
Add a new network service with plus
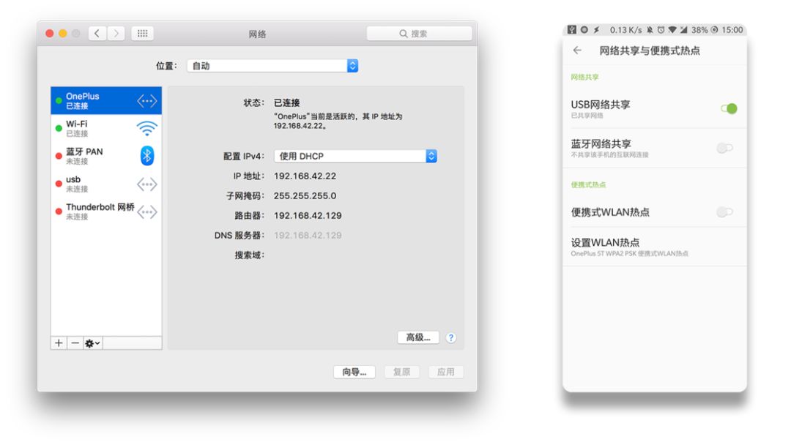click(x=59, y=343)
